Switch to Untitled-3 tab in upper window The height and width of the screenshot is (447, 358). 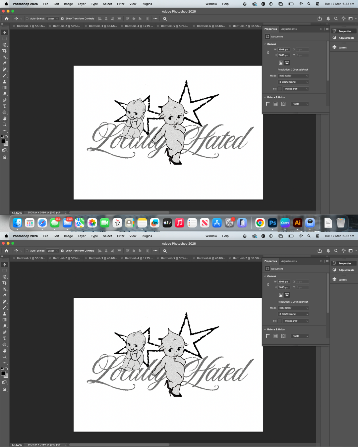coord(102,26)
